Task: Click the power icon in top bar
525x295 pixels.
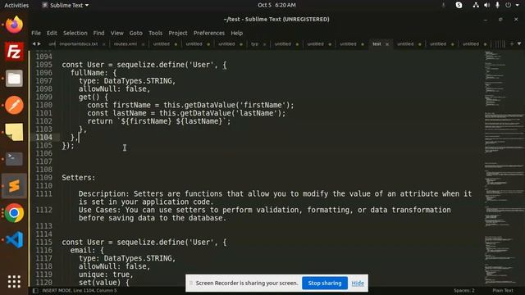Action: 509,5
